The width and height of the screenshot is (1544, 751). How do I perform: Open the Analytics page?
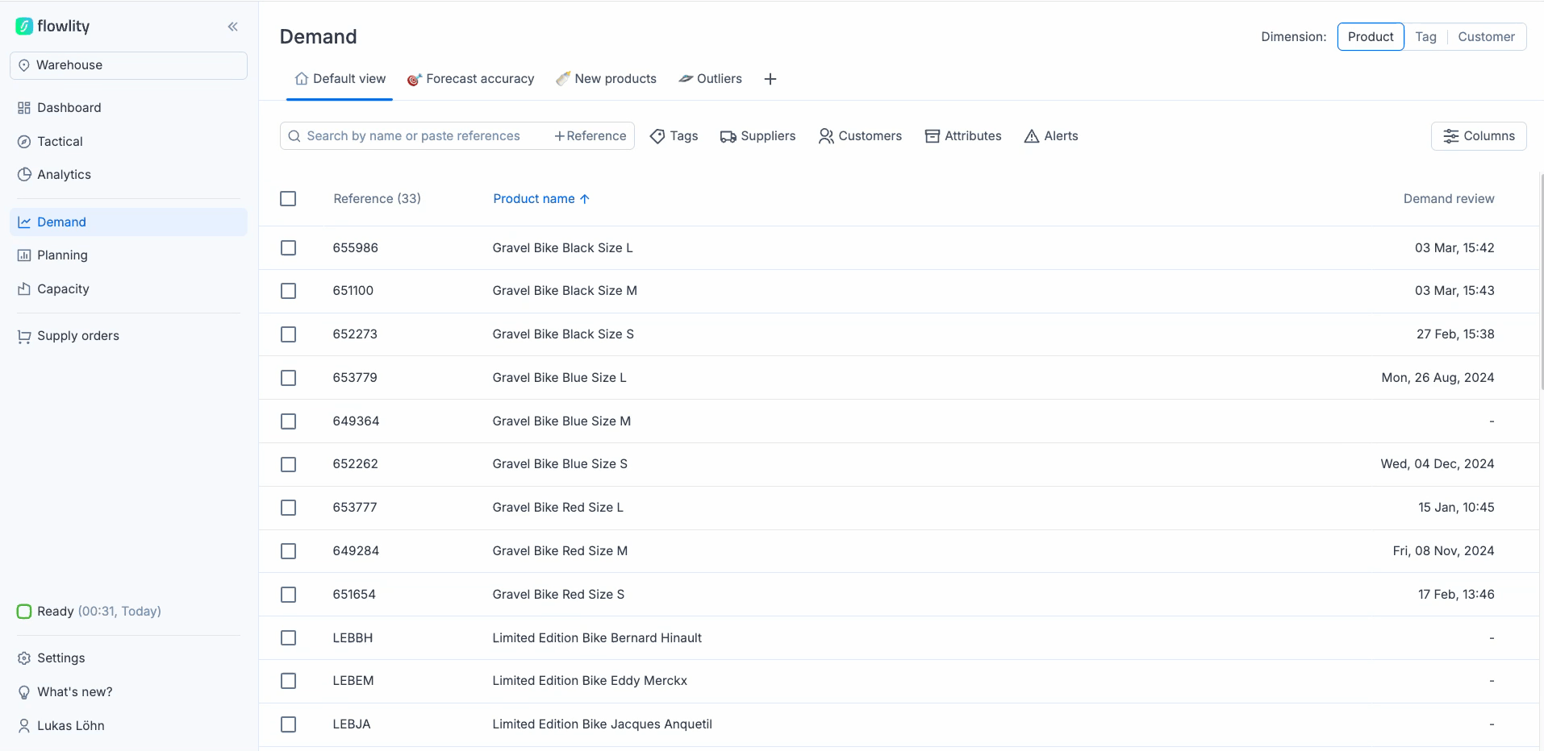(64, 174)
